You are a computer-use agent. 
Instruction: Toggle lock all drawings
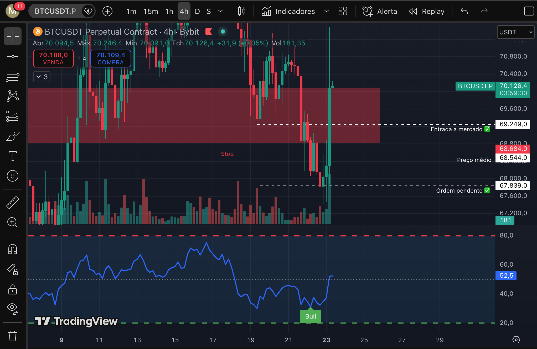point(13,289)
